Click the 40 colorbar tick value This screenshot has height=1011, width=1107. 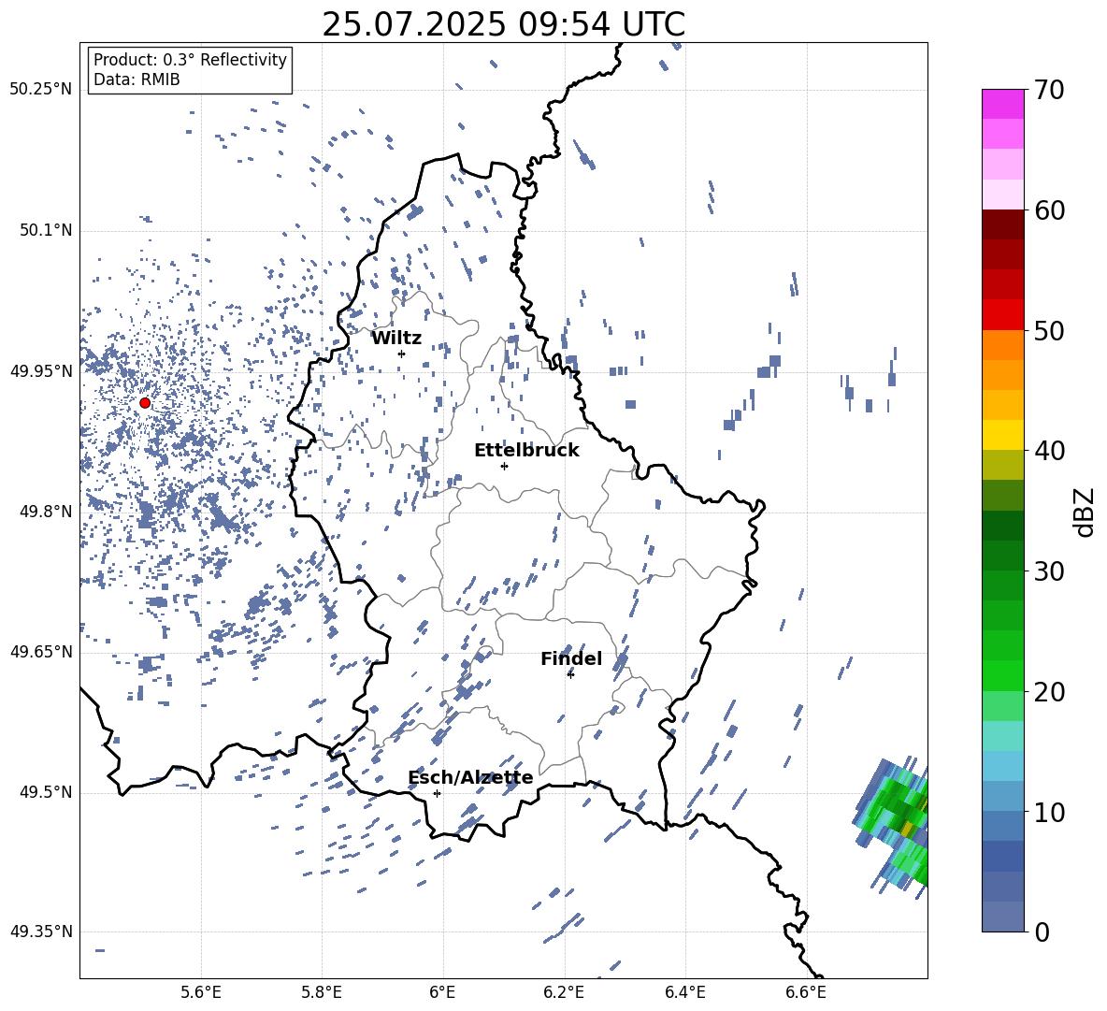coord(1049,451)
